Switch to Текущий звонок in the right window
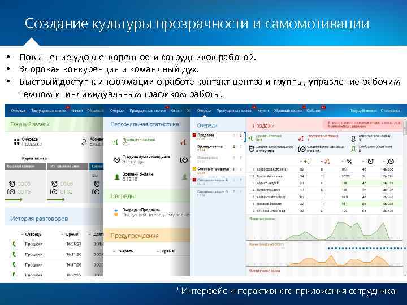Screen dimensions: 407x305 (363, 111)
